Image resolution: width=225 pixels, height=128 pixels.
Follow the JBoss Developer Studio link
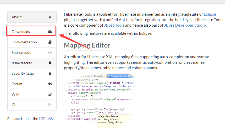point(185,25)
